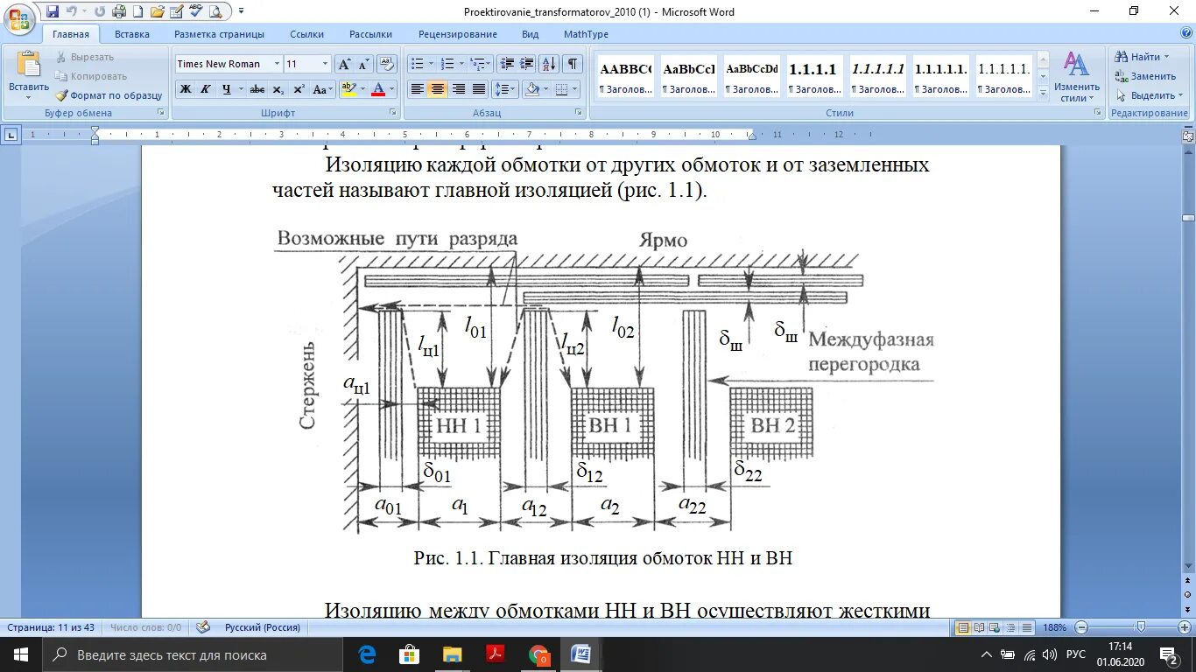Click the proofing errors book icon in status bar

pos(203,627)
